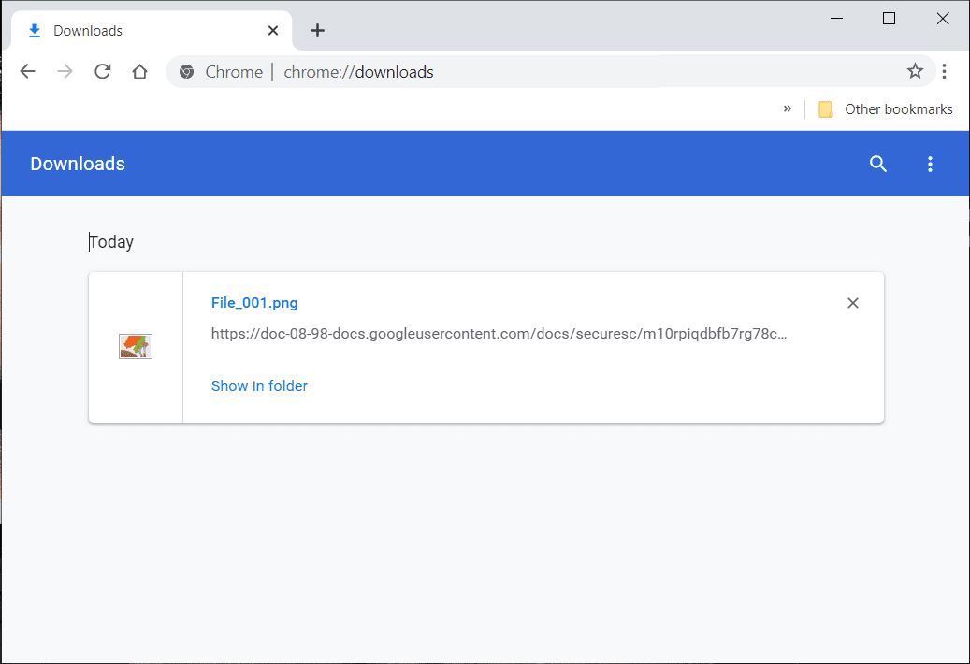Click the File_001.png thumbnail icon
This screenshot has width=970, height=664.
136,346
